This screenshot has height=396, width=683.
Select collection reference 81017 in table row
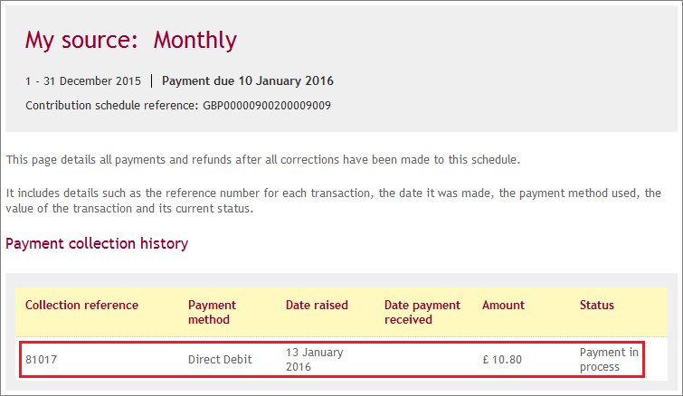42,360
